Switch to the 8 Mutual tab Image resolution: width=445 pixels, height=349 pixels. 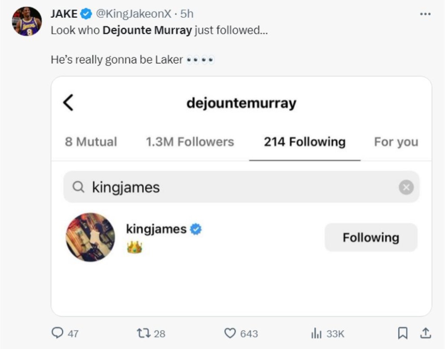(x=91, y=142)
